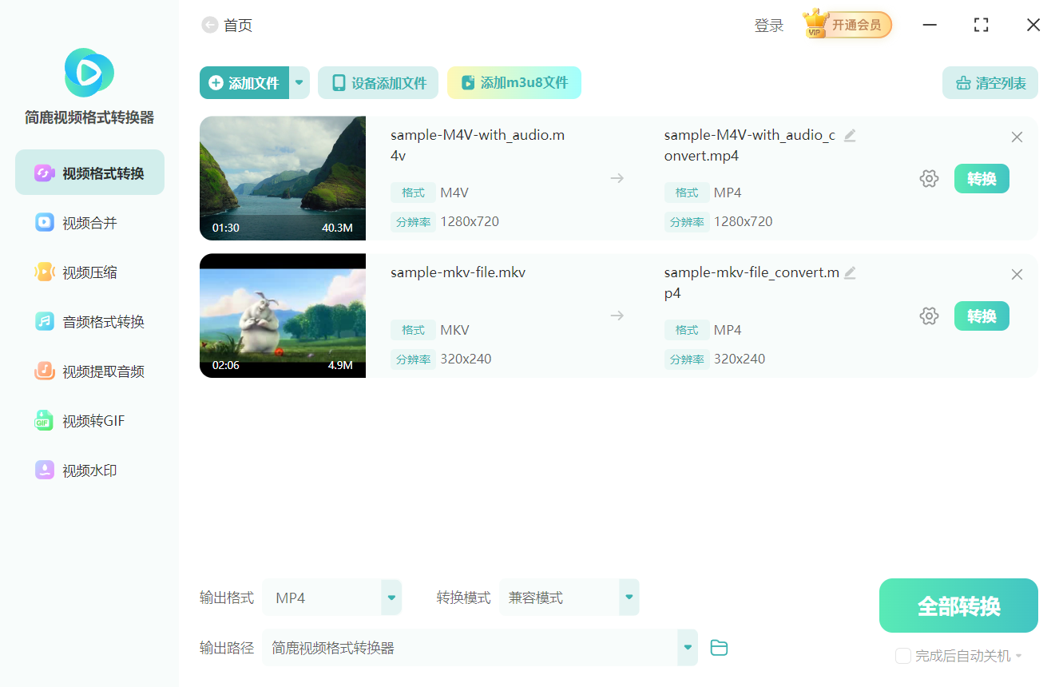The width and height of the screenshot is (1059, 687).
Task: Click the source format value M4V
Action: tap(454, 193)
